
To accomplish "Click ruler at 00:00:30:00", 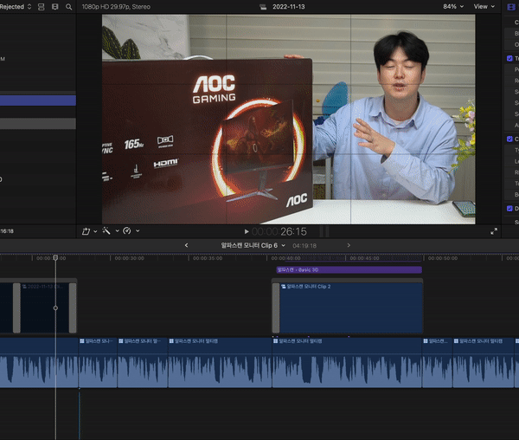I will (x=130, y=258).
